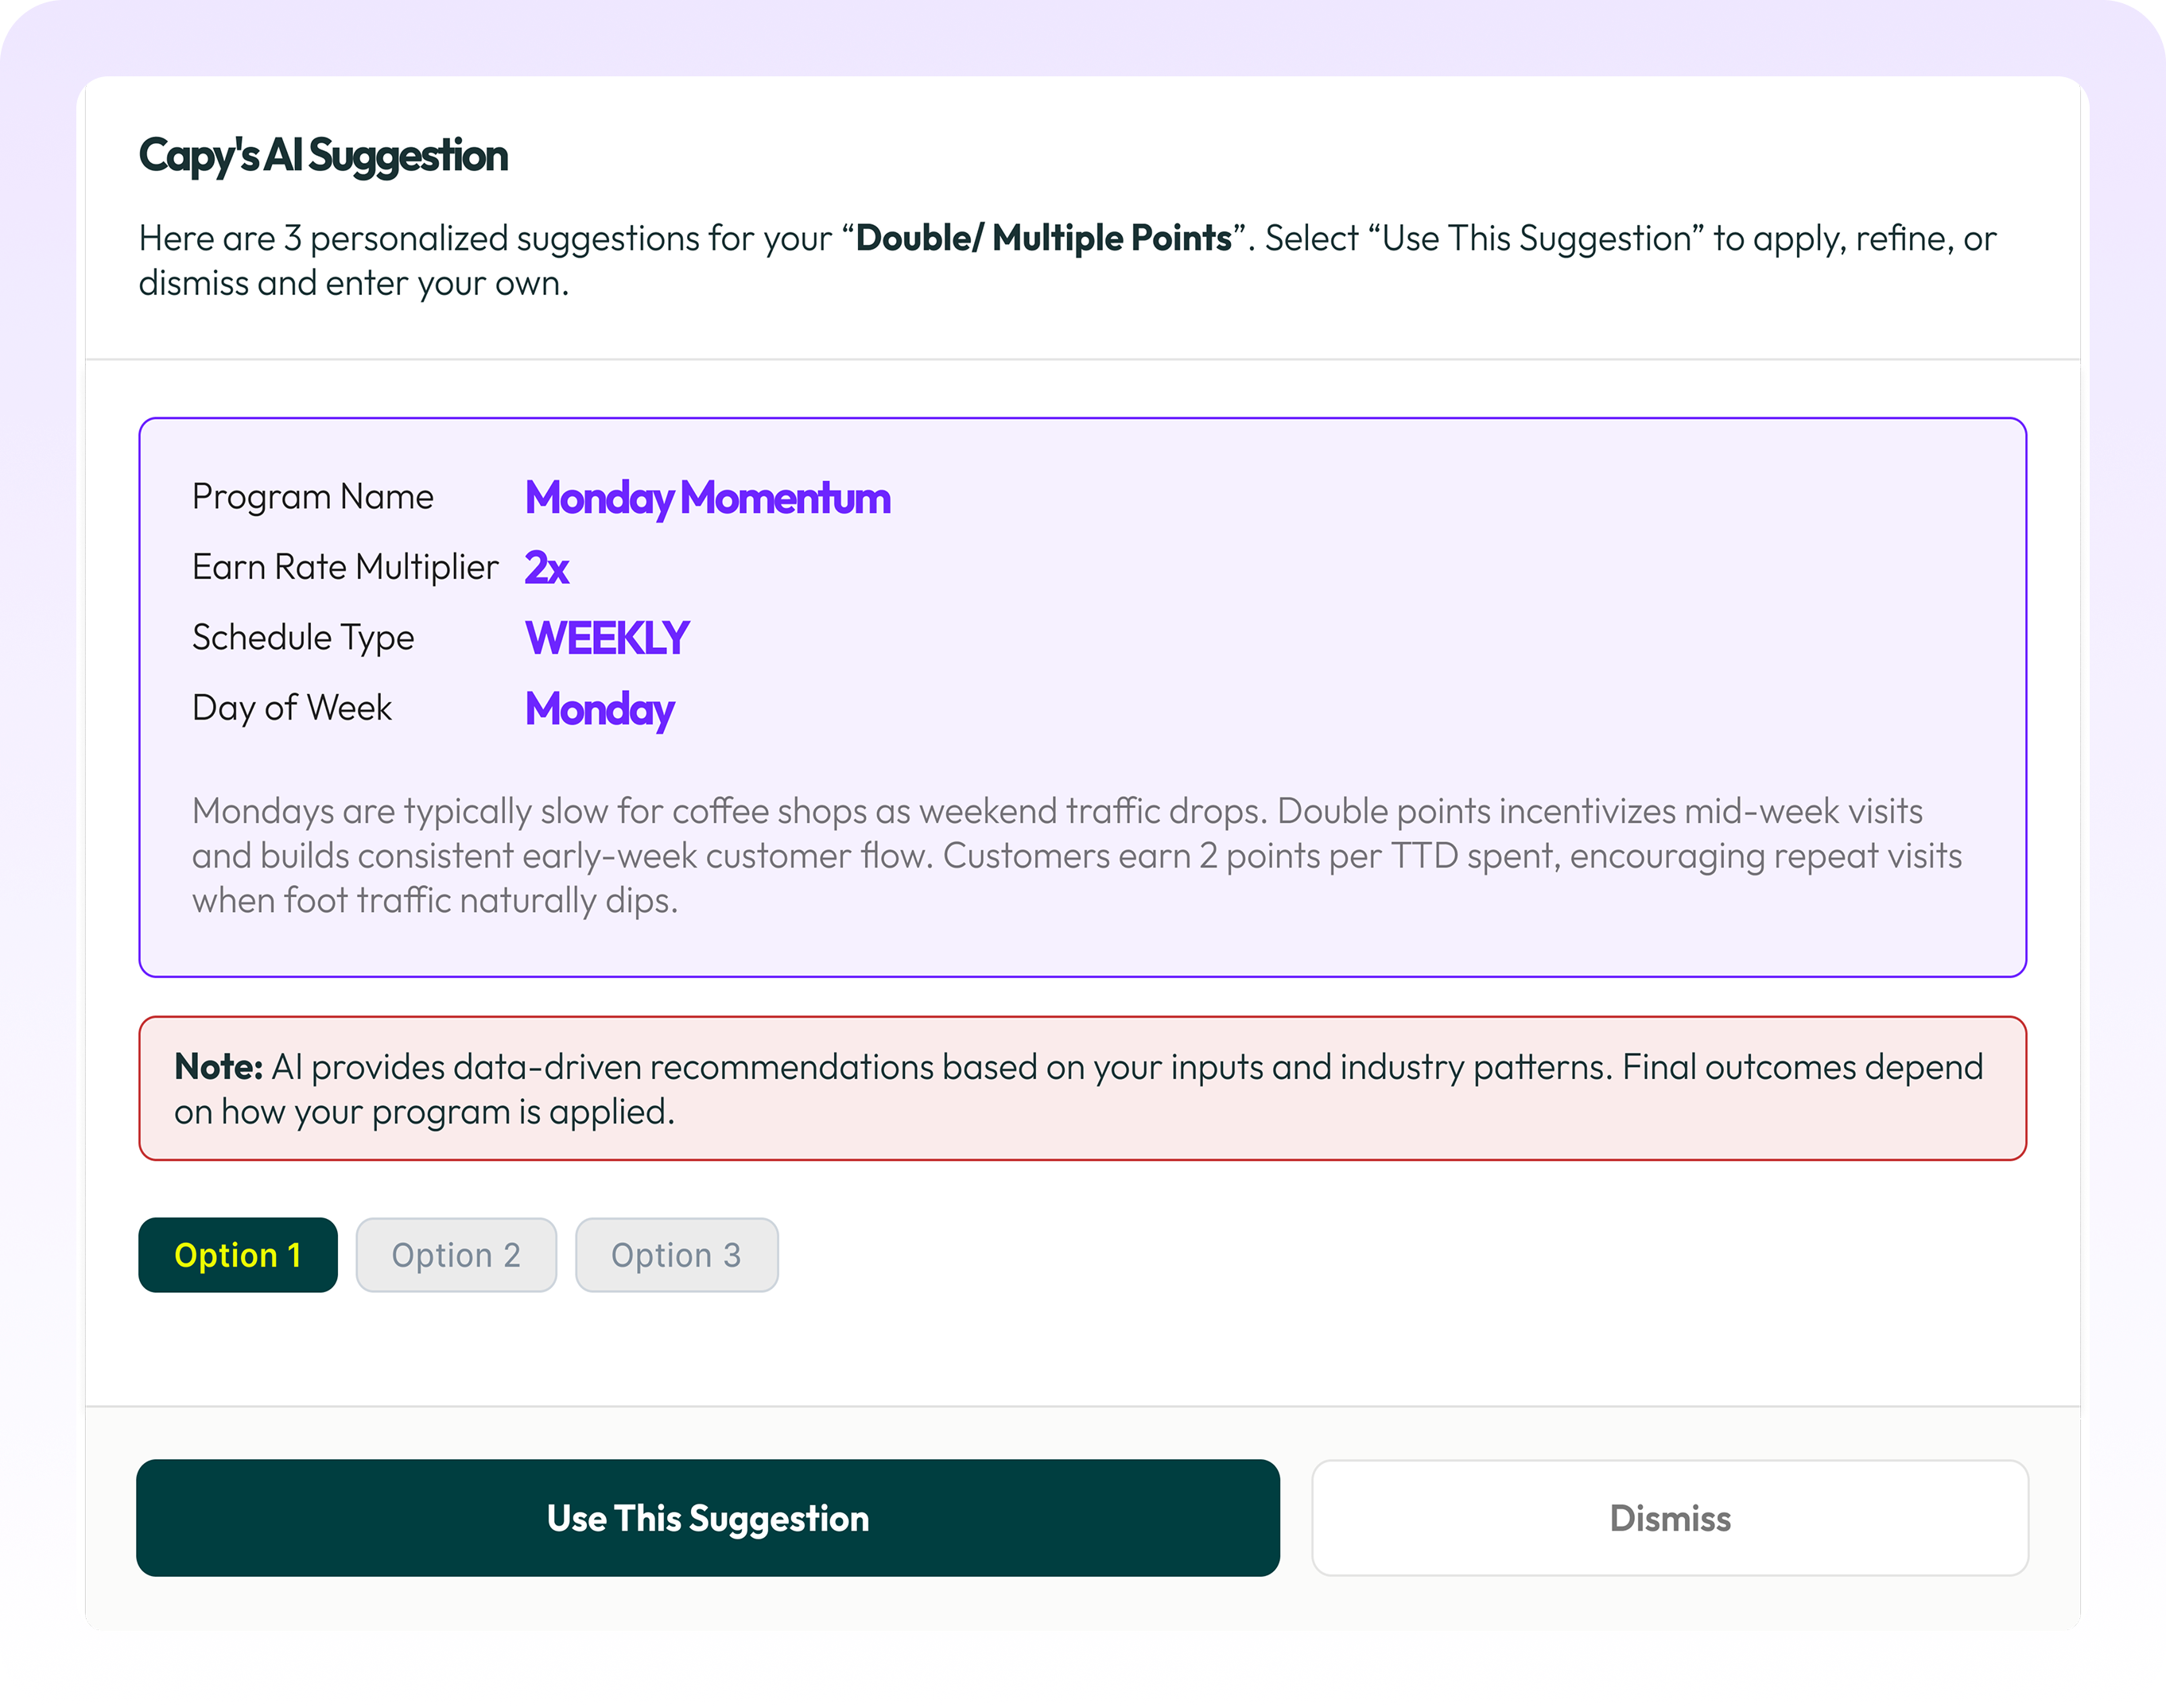The width and height of the screenshot is (2166, 1708).
Task: Click the Monday Momentum program name
Action: (707, 498)
